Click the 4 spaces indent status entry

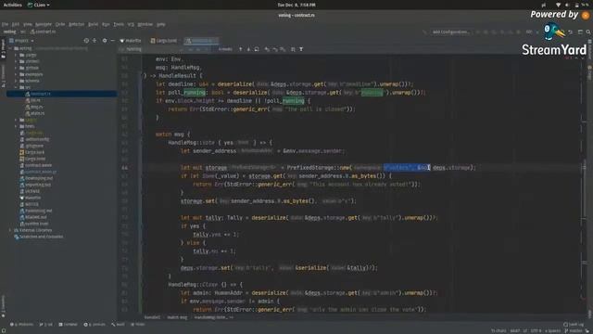coord(552,331)
